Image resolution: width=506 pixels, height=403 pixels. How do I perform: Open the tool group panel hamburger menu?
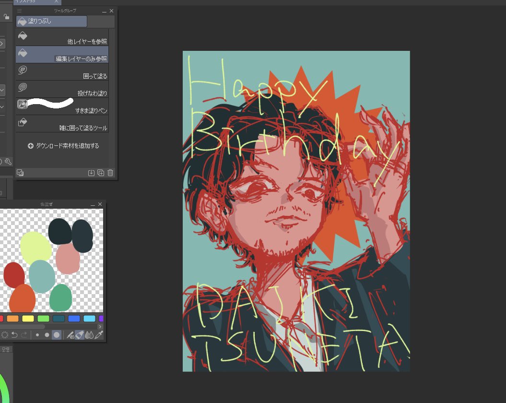[19, 11]
